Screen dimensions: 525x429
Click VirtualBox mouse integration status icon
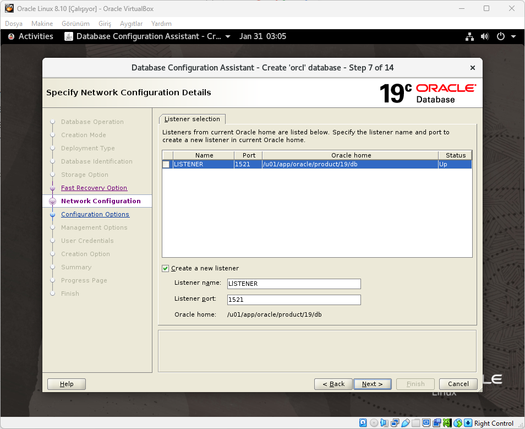(458, 423)
